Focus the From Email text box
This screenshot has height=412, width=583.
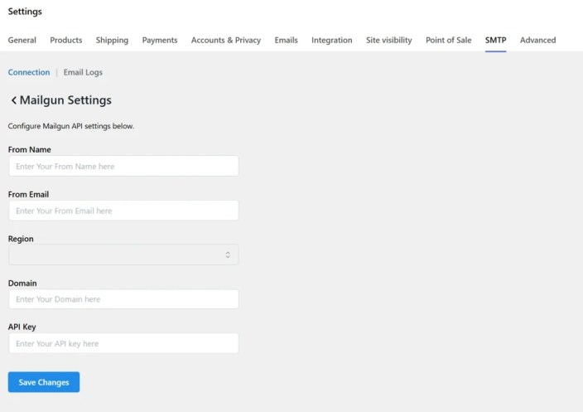click(x=123, y=211)
